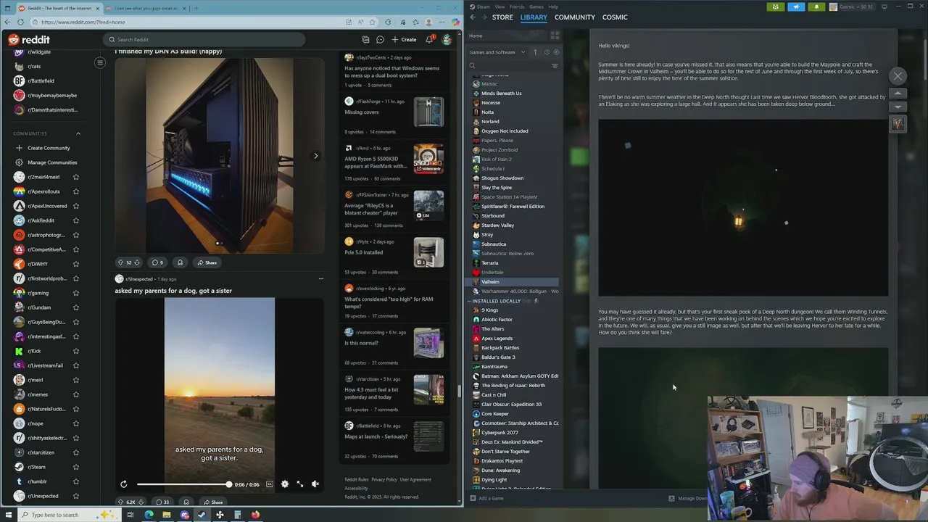The width and height of the screenshot is (928, 522).
Task: Open Steam announcements megaphone button
Action: [796, 7]
